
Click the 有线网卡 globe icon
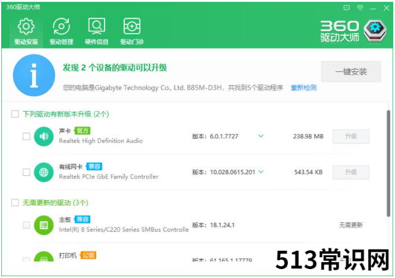click(44, 172)
